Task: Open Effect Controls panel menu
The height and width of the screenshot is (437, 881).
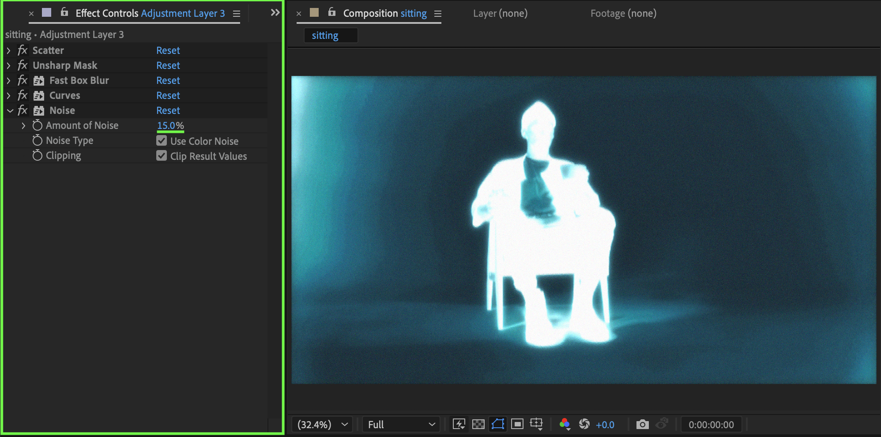Action: click(237, 14)
